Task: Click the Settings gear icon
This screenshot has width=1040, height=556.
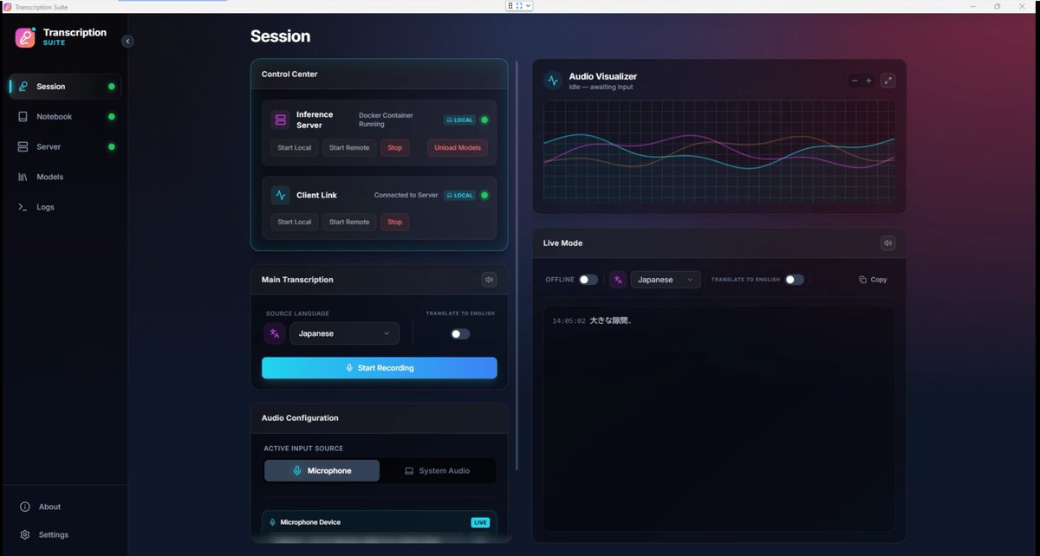Action: [24, 534]
